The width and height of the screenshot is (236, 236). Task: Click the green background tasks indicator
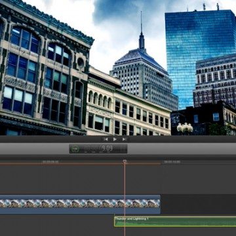coord(75,149)
